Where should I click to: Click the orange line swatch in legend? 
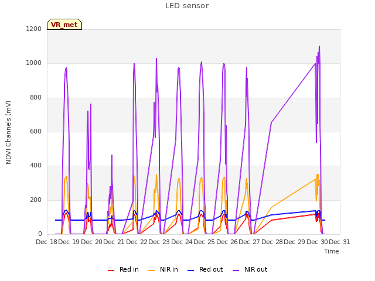(x=152, y=270)
